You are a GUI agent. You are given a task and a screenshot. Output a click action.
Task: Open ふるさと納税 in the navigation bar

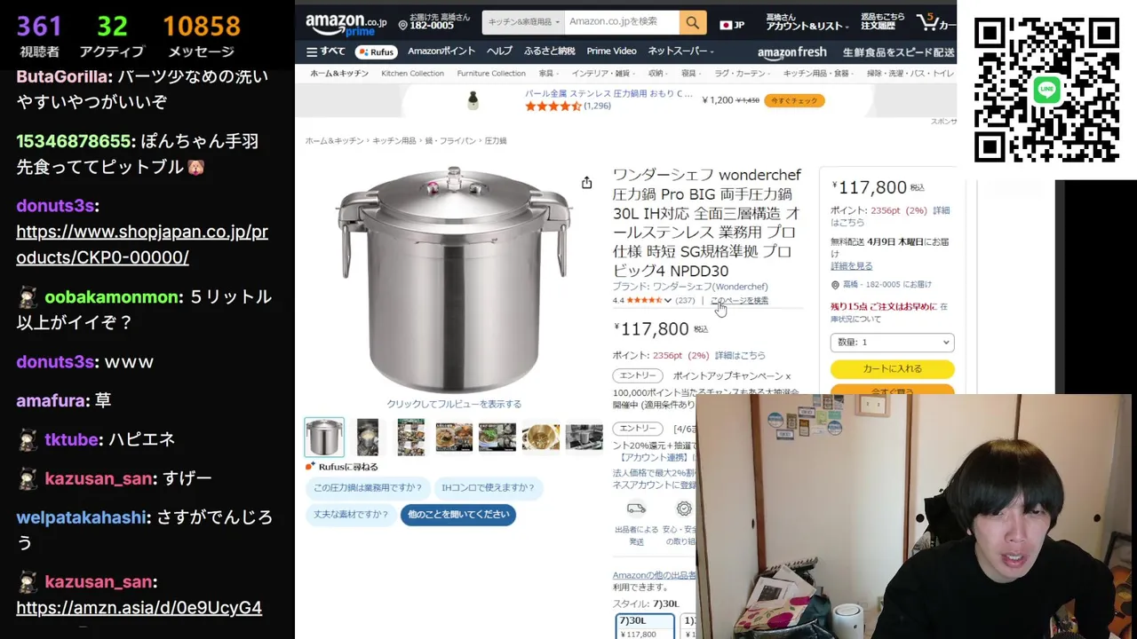click(549, 51)
